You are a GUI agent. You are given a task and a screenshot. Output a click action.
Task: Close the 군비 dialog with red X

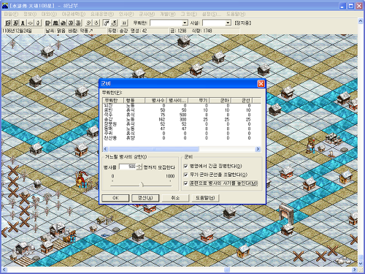[x=261, y=83]
